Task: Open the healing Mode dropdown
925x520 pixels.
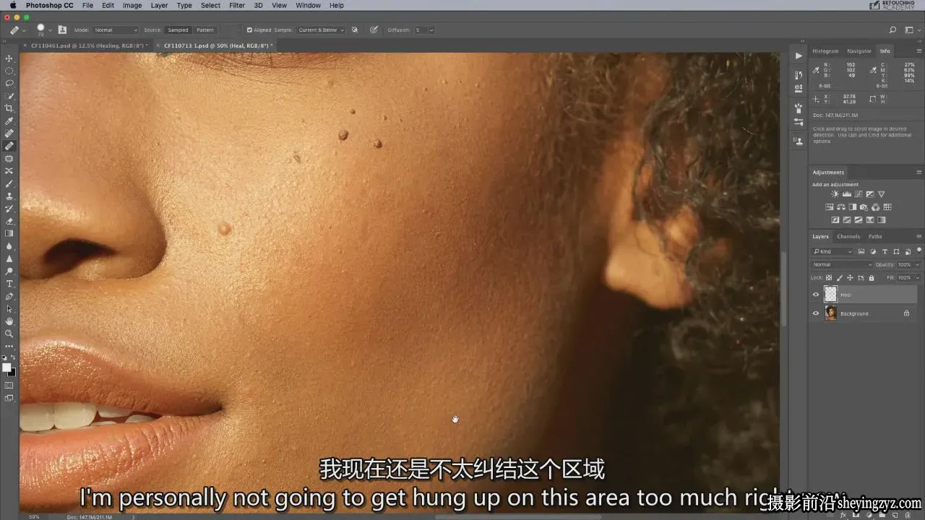Action: 116,30
